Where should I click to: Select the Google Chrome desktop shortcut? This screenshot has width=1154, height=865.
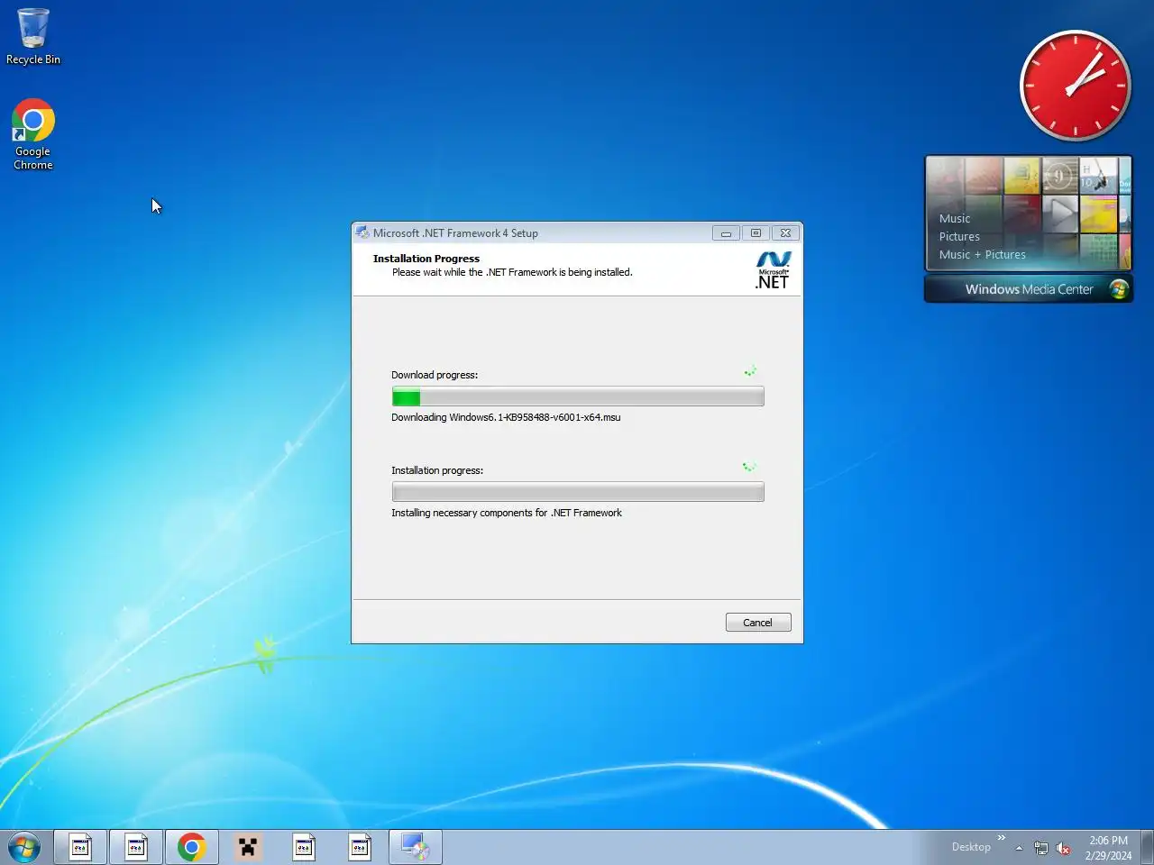coord(33,134)
